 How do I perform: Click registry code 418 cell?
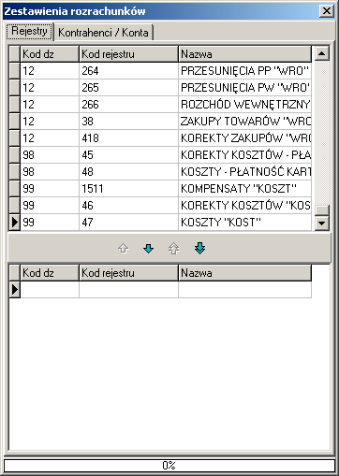click(128, 138)
